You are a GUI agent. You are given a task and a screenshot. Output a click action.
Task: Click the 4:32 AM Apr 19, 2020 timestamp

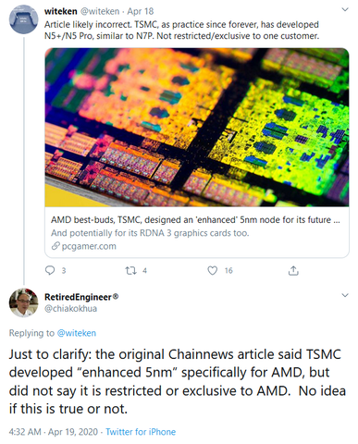[54, 432]
